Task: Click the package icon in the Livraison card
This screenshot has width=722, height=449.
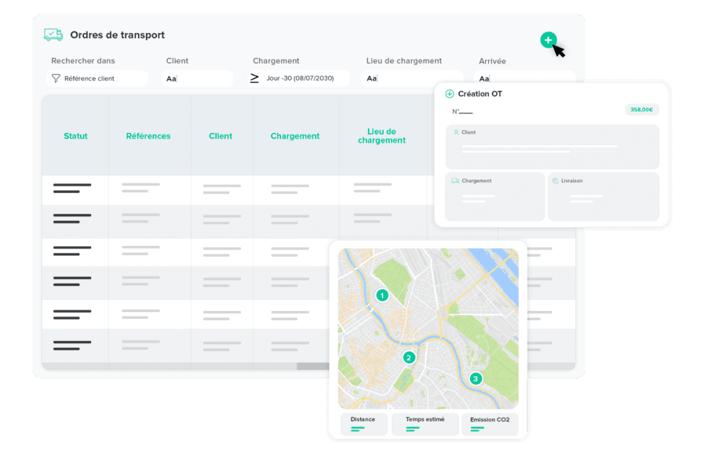Action: point(556,180)
